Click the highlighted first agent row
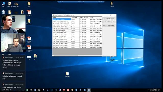Viewport: 163px width, 92px height. click(77, 19)
